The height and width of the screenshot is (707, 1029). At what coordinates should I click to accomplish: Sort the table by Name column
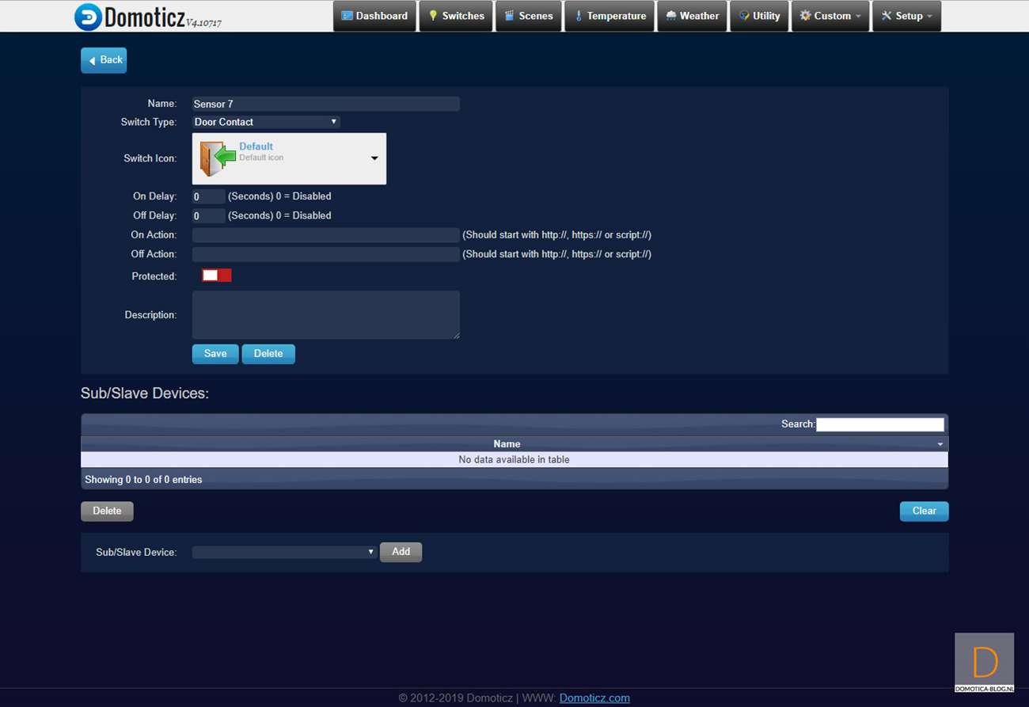(507, 444)
